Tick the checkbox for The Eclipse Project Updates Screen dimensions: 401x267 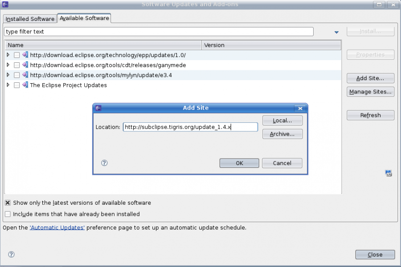click(x=16, y=85)
